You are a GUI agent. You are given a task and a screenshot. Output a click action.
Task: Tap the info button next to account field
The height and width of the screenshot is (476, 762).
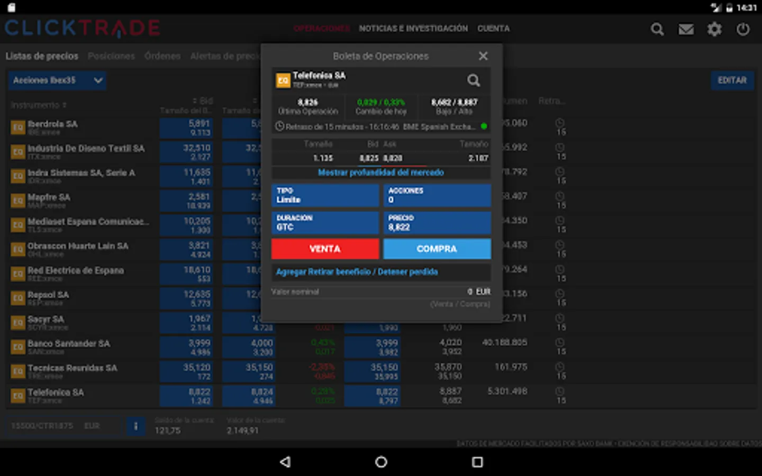click(135, 426)
